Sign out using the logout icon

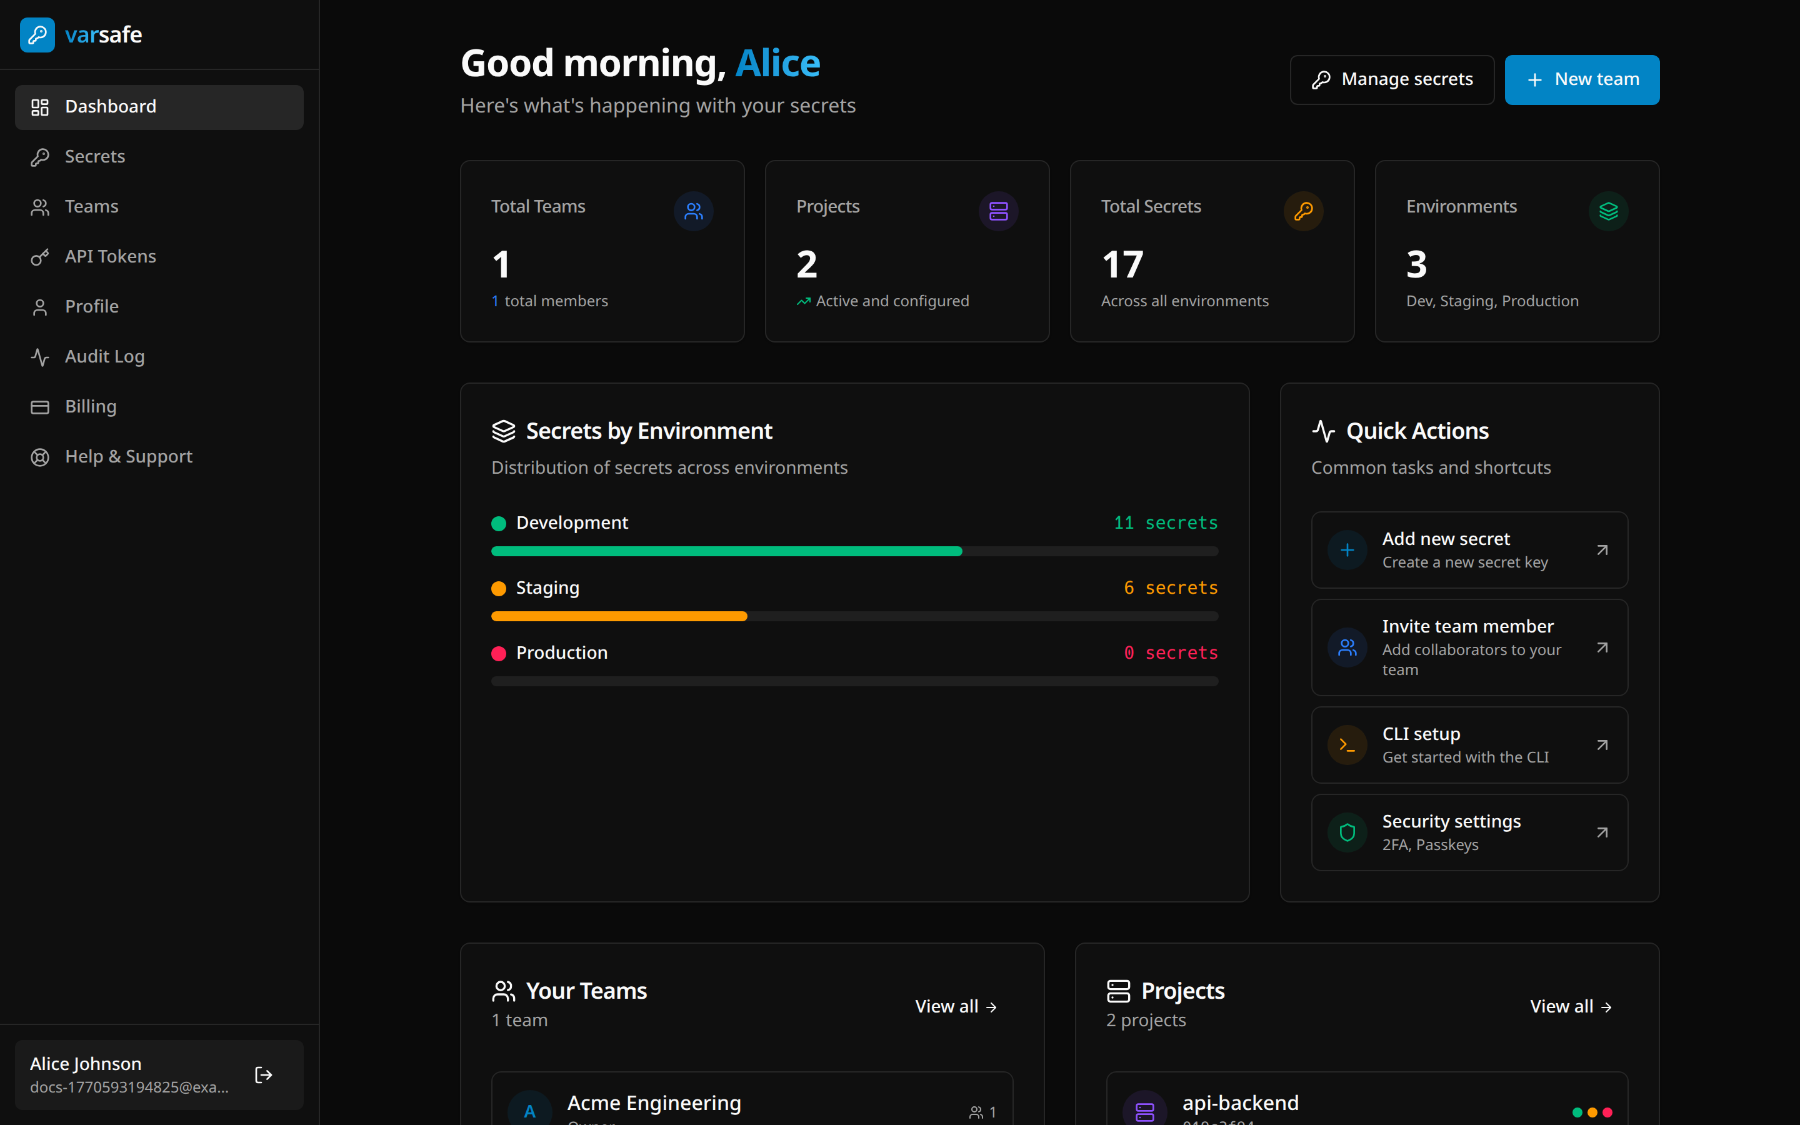click(263, 1074)
